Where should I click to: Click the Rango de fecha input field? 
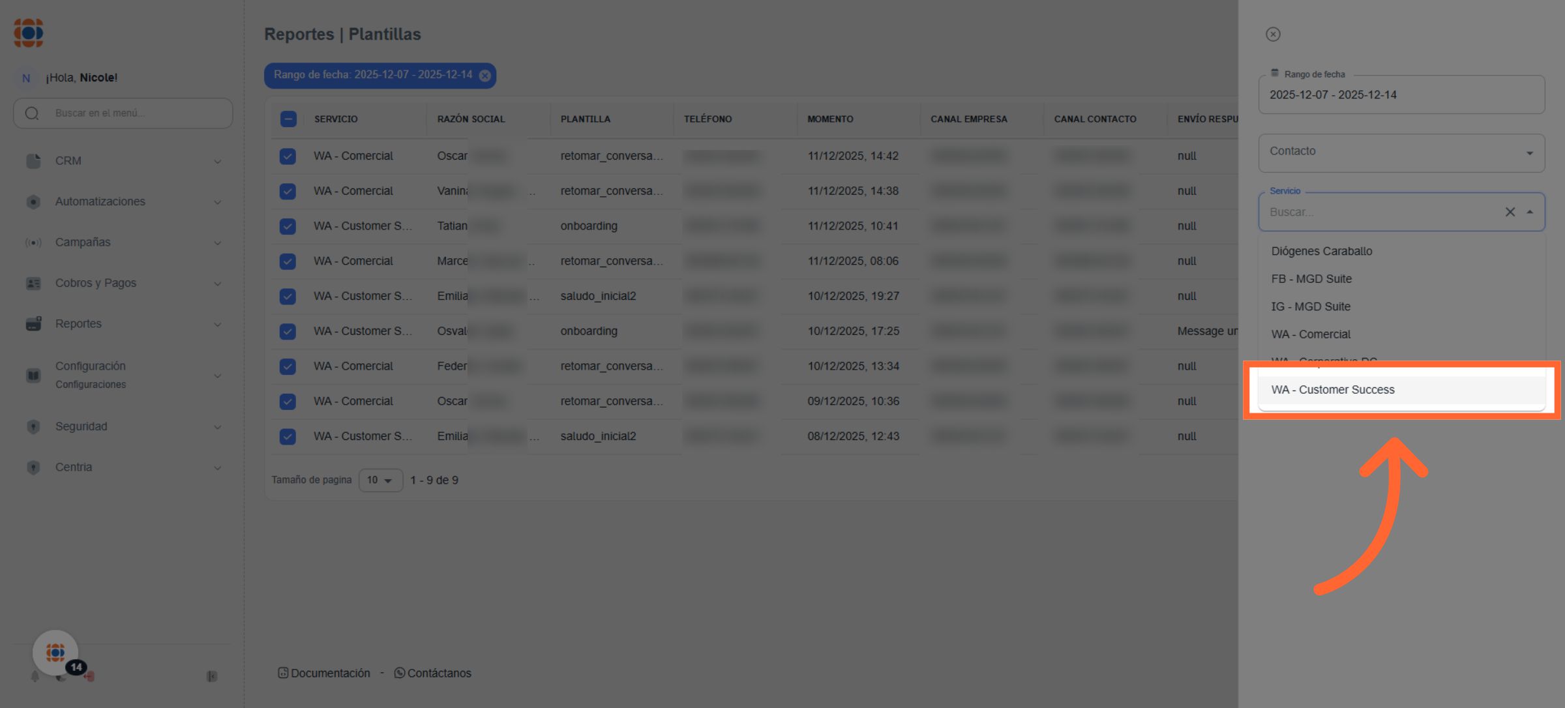[x=1401, y=95]
